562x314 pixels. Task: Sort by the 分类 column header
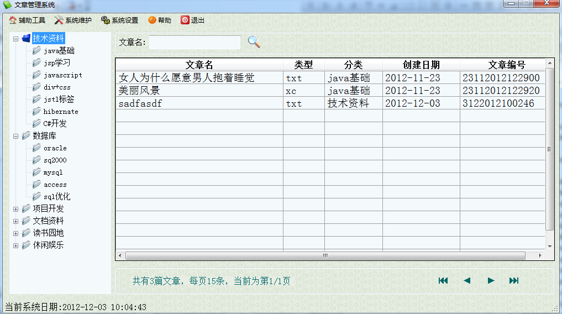point(354,65)
